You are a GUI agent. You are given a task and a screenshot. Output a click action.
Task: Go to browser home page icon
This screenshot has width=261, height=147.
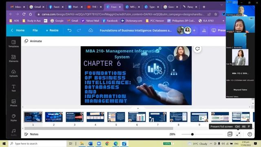31,14
